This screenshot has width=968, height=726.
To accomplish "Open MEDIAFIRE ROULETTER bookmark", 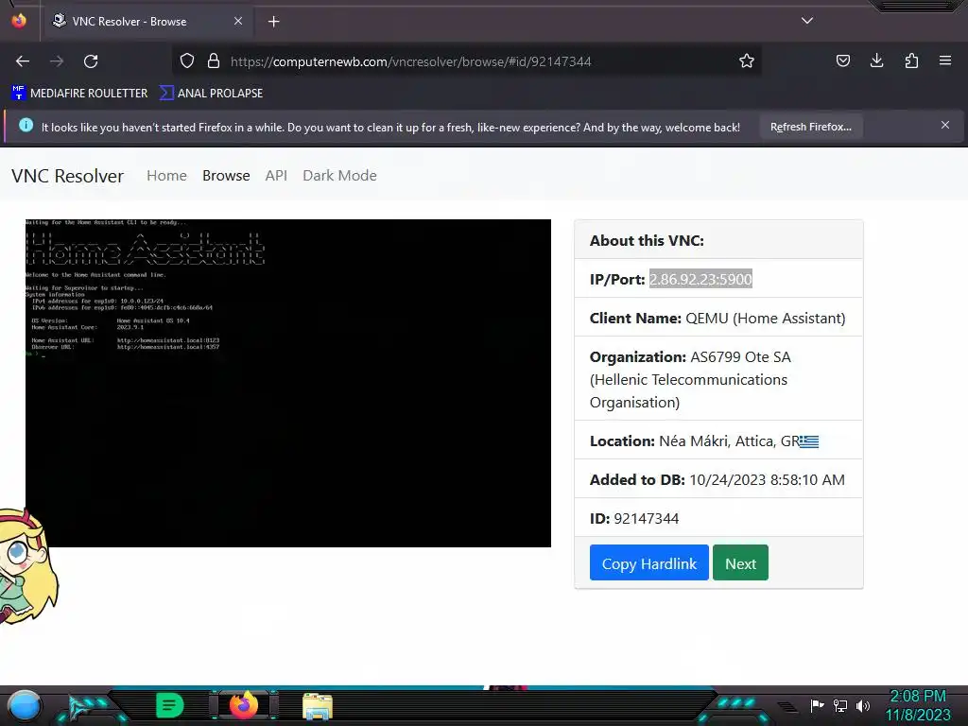I will tap(79, 94).
